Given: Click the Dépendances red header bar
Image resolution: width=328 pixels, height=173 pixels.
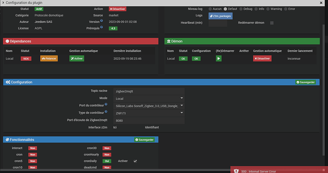Looking at the screenshot, I should (x=80, y=41).
